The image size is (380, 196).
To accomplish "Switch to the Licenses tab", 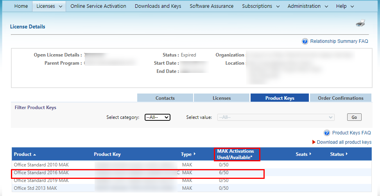I will point(222,98).
